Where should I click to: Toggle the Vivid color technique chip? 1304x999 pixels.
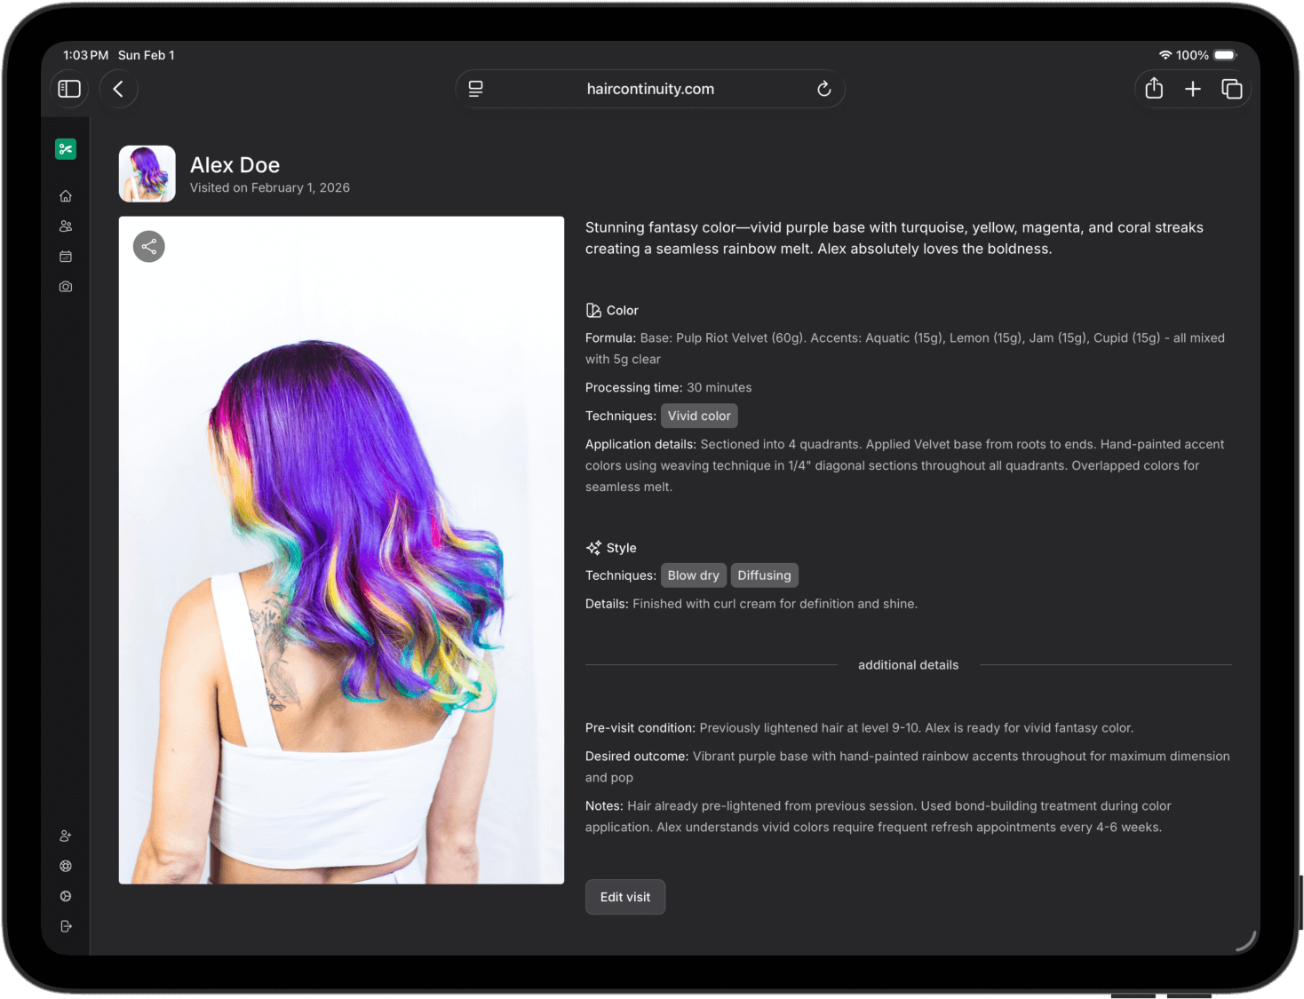[x=699, y=416]
